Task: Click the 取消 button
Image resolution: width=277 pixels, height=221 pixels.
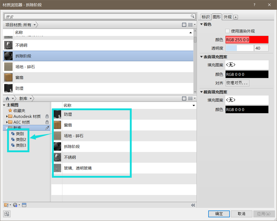Action: (x=242, y=214)
